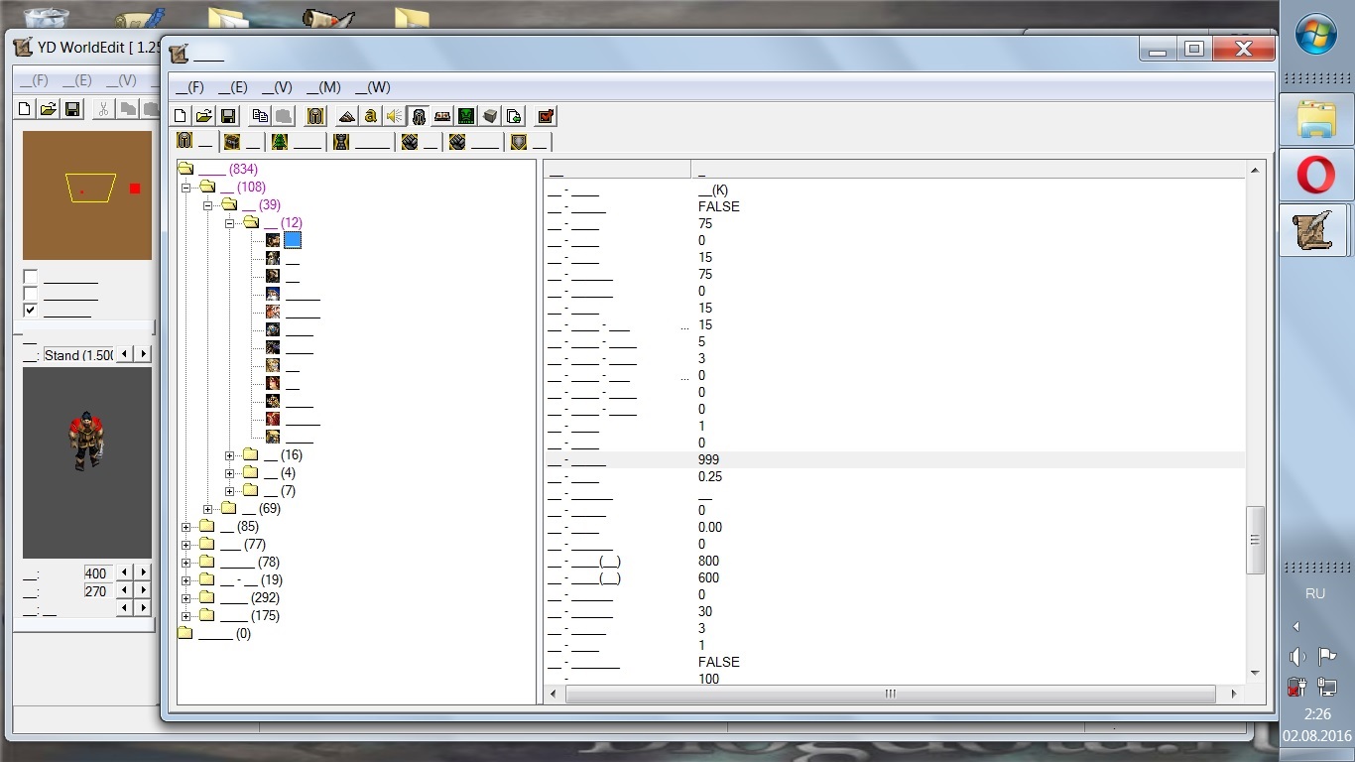Open the (M) menu in Object Editor
This screenshot has width=1355, height=762.
[x=323, y=87]
